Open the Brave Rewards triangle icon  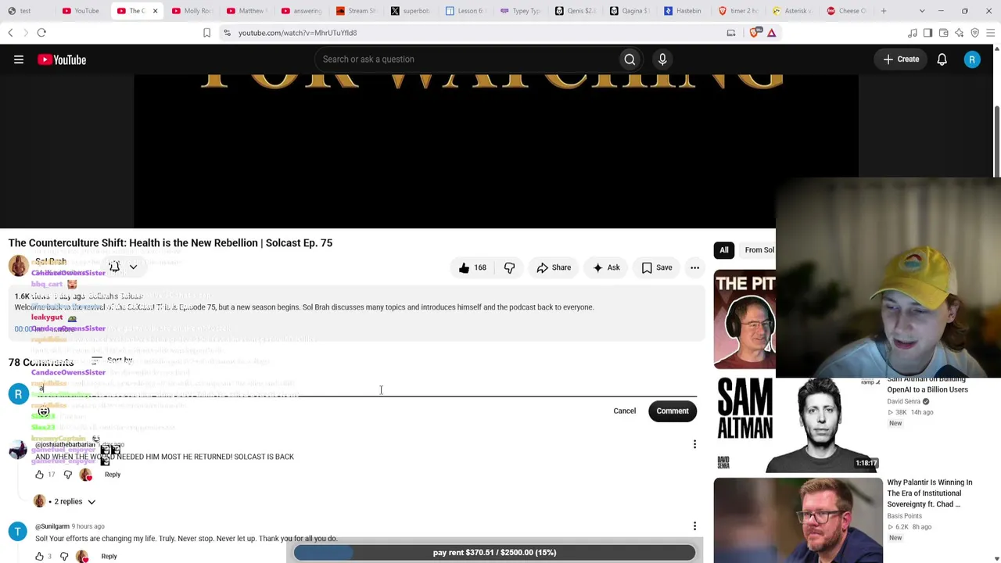[771, 33]
